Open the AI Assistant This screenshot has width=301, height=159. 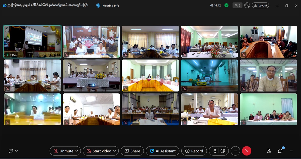tap(163, 151)
